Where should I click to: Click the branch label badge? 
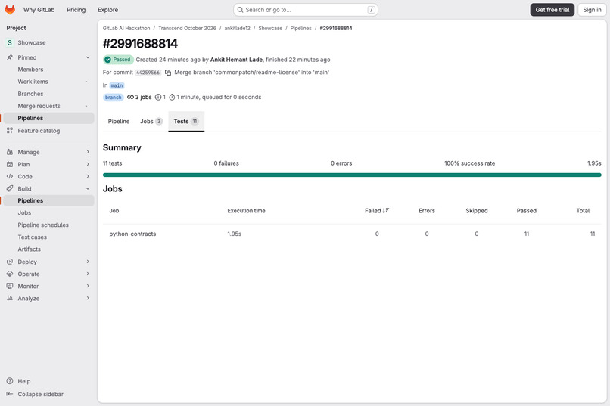114,97
